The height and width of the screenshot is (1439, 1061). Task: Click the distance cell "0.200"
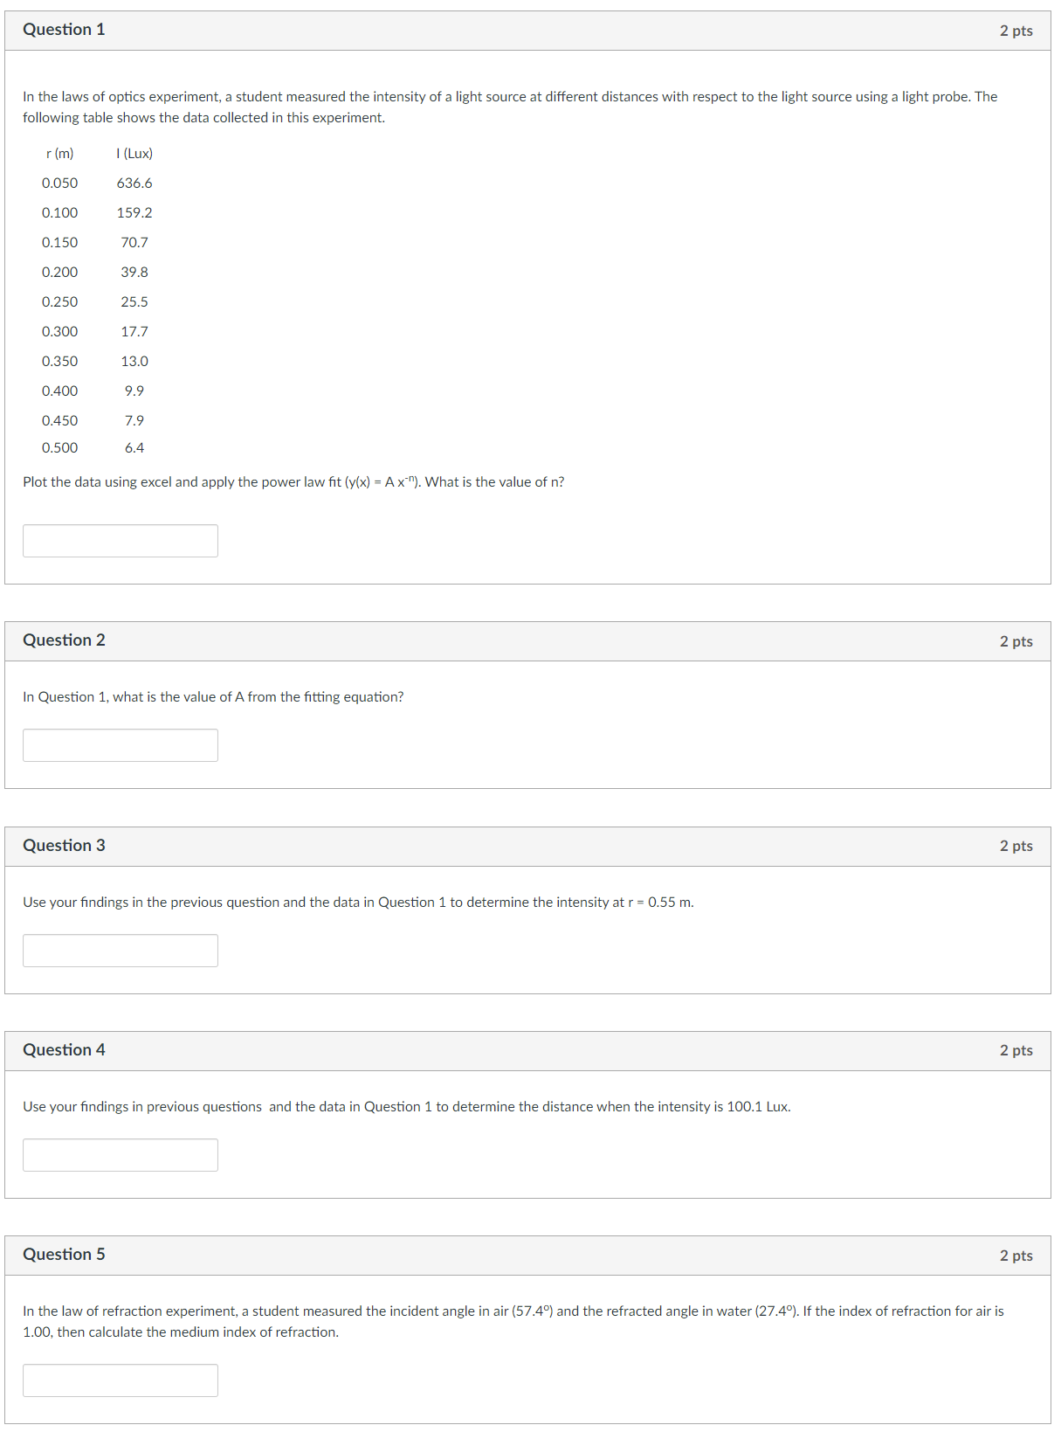point(59,273)
